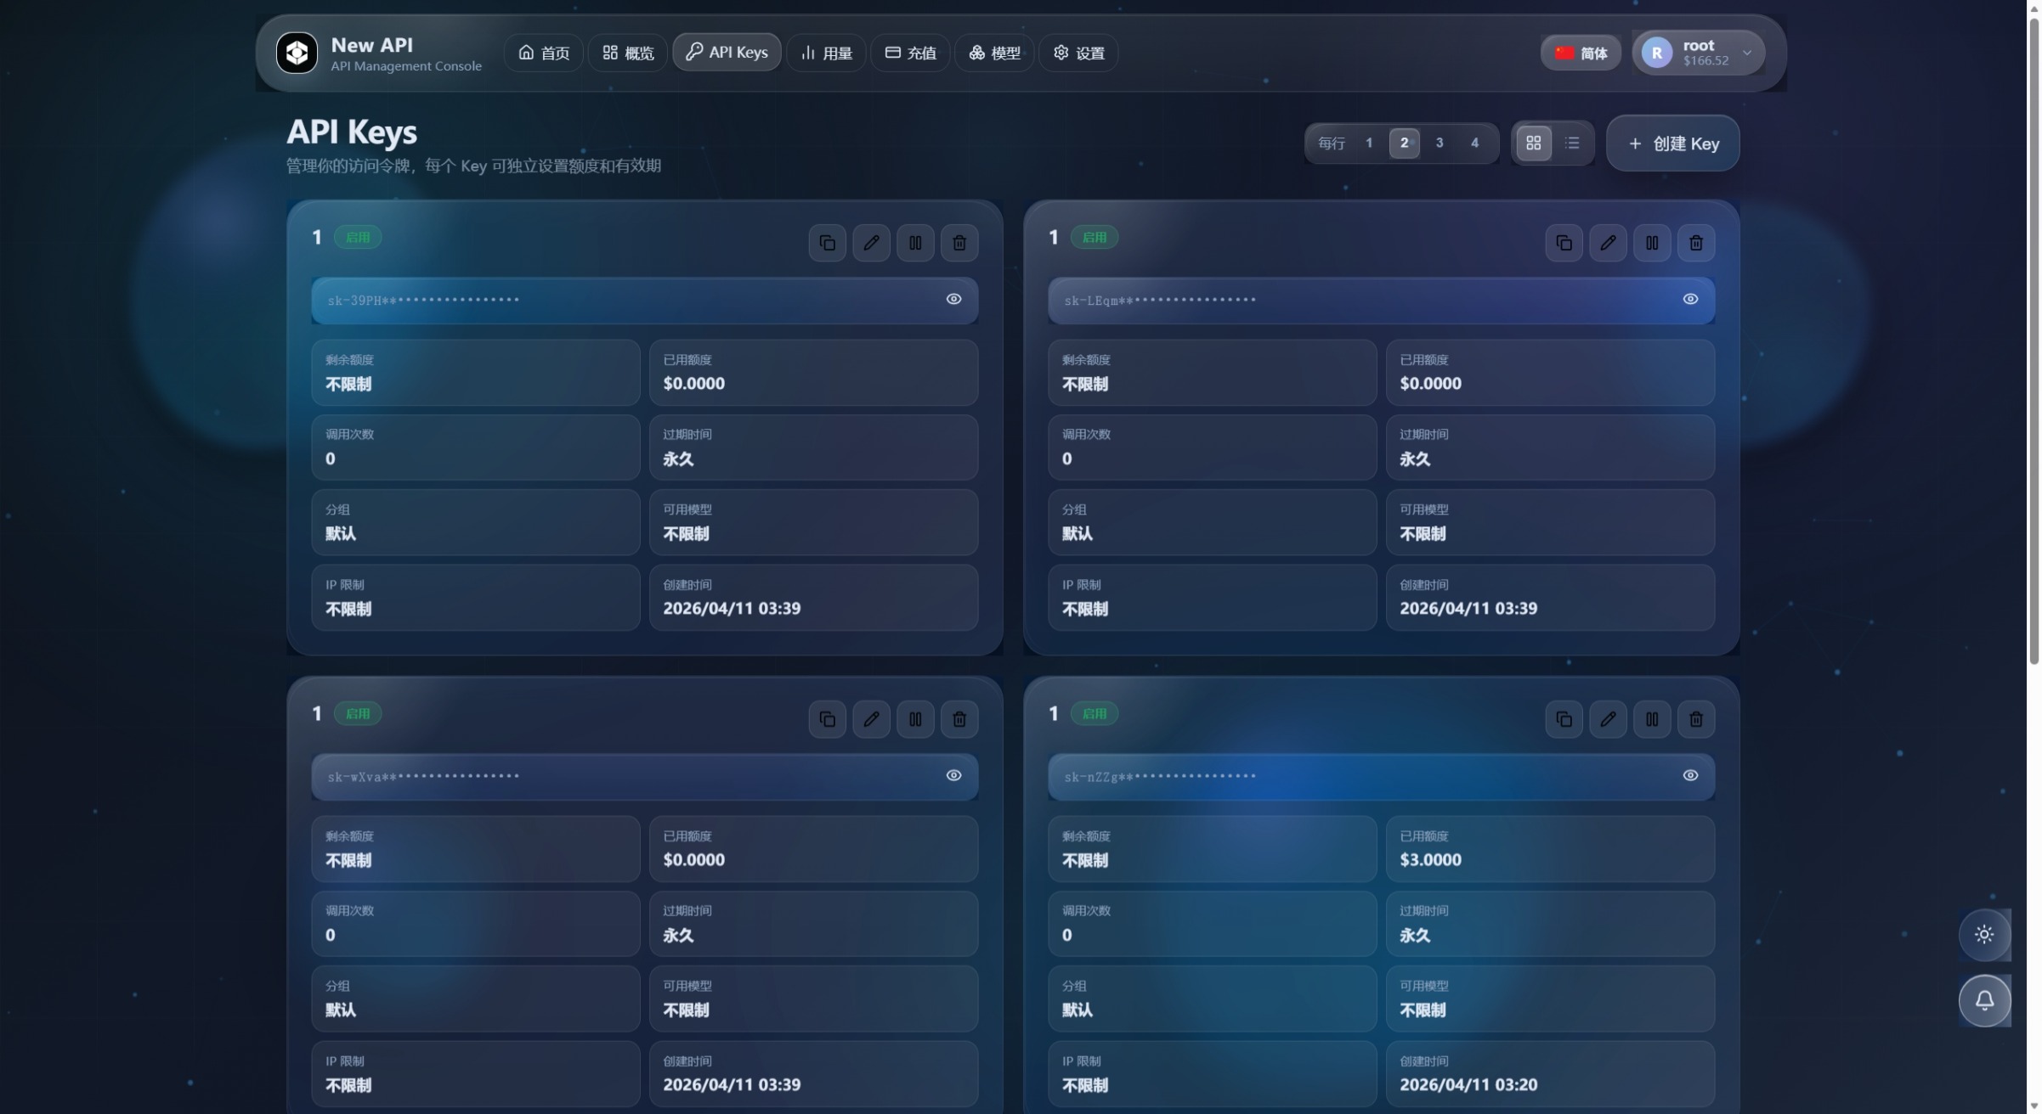Edit the sk-LEqm key with pencil icon
Image resolution: width=2042 pixels, height=1114 pixels.
pyautogui.click(x=1607, y=243)
